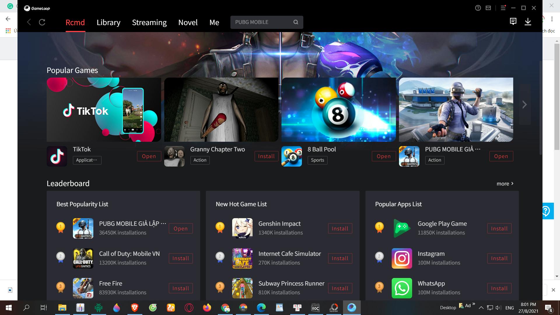560x315 pixels.
Task: Click the PUBG banner thumbnail
Action: coord(456,110)
